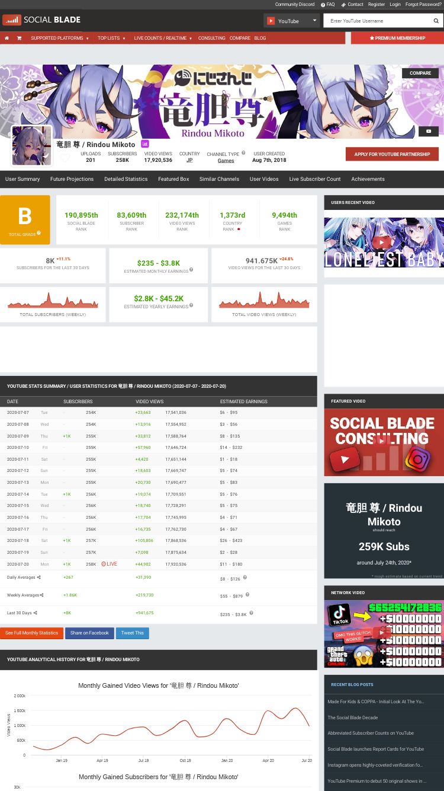The image size is (444, 791).
Task: Click help icon by Estimated Monthly Earnings
Action: pyautogui.click(x=191, y=270)
